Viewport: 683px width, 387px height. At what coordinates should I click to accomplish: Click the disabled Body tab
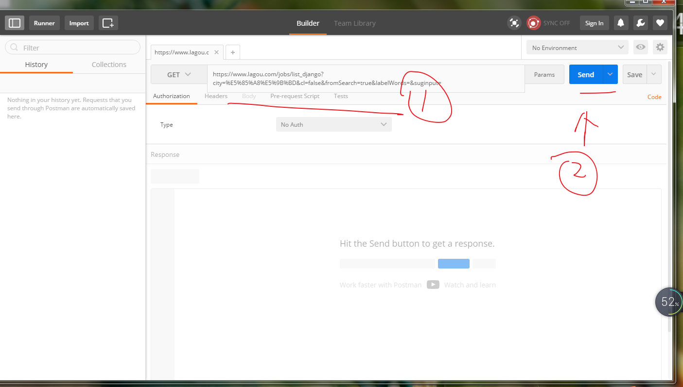tap(249, 96)
